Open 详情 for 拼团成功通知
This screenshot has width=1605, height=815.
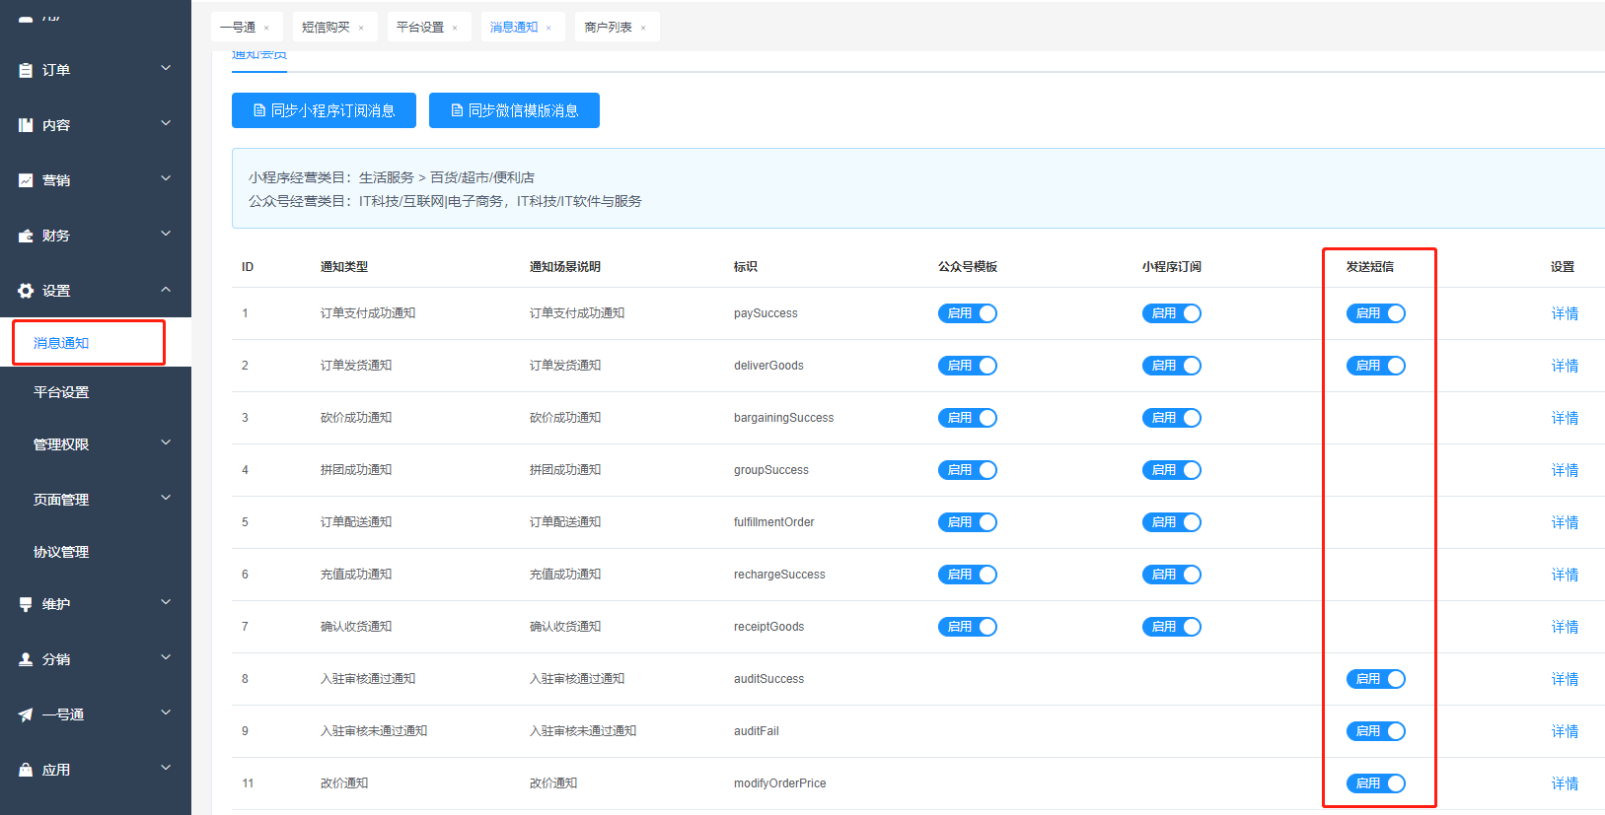coord(1565,470)
